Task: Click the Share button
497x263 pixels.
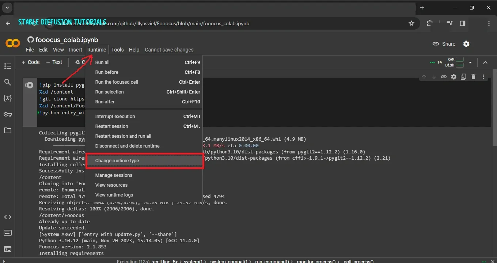Action: pyautogui.click(x=444, y=44)
